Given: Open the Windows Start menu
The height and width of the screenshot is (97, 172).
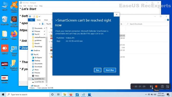Looking at the screenshot, I should [x=3, y=95].
